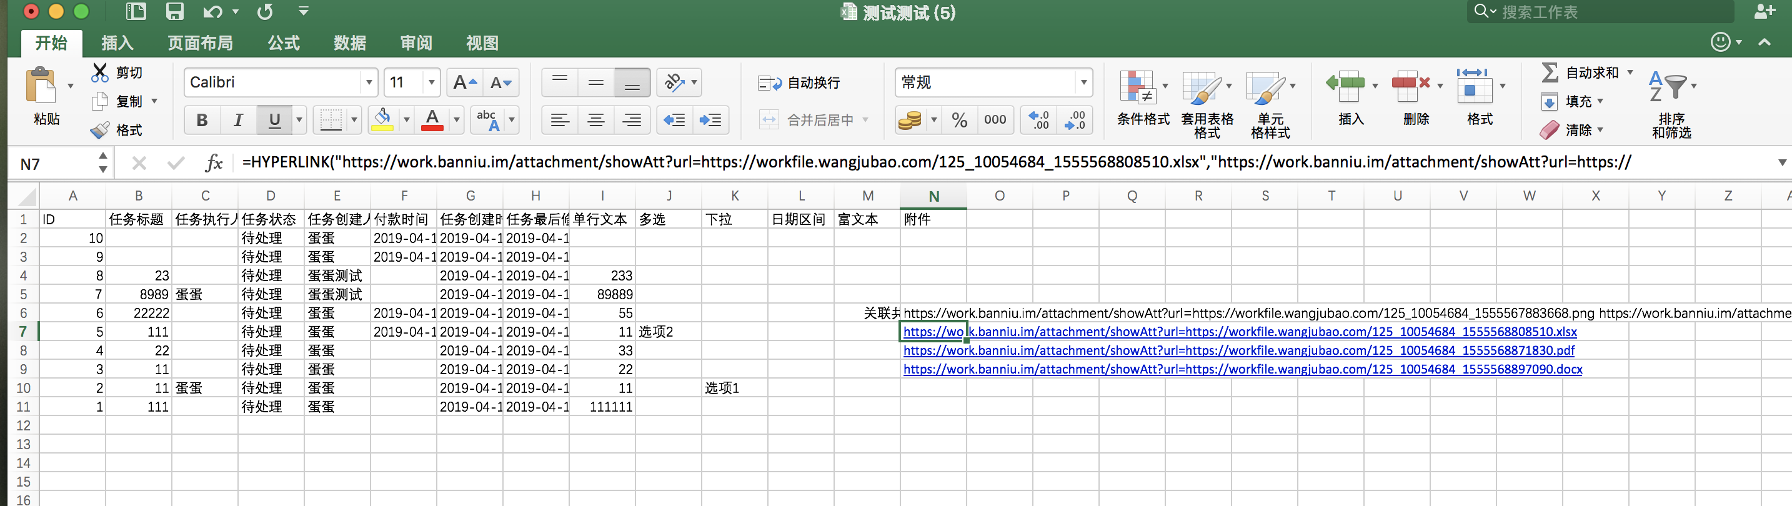
Task: Open the number format dropdown showing 常规
Action: pos(1082,82)
